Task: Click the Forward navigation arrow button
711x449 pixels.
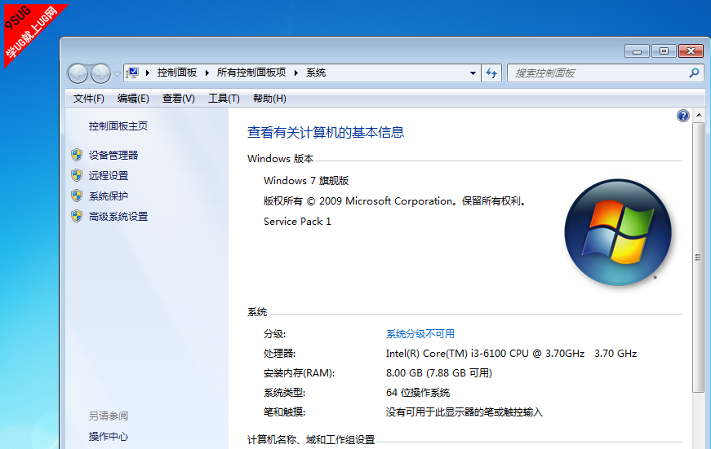Action: [100, 73]
